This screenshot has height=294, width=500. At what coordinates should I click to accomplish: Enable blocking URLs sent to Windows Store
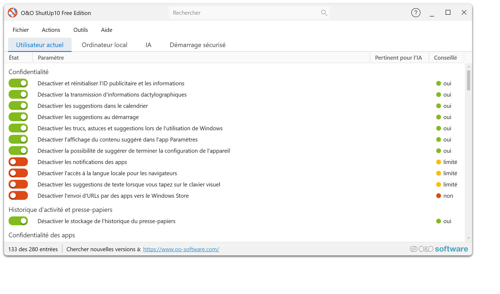click(x=18, y=196)
